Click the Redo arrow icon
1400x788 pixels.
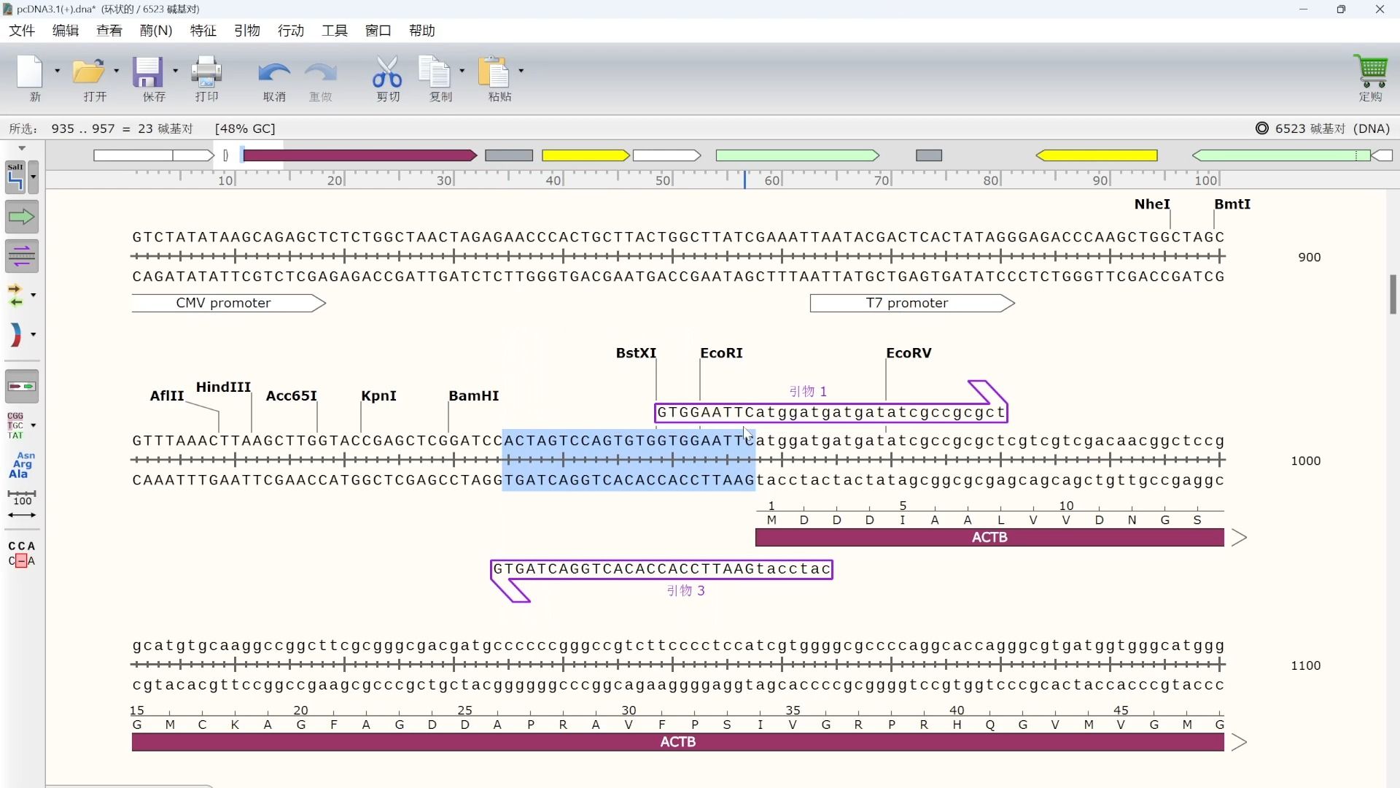[x=321, y=72]
